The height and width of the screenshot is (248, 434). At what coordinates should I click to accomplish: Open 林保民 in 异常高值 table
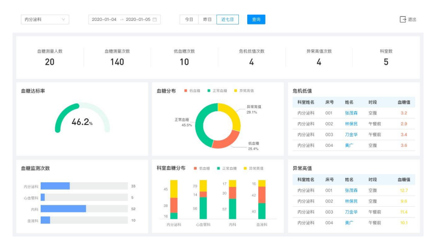pyautogui.click(x=351, y=201)
